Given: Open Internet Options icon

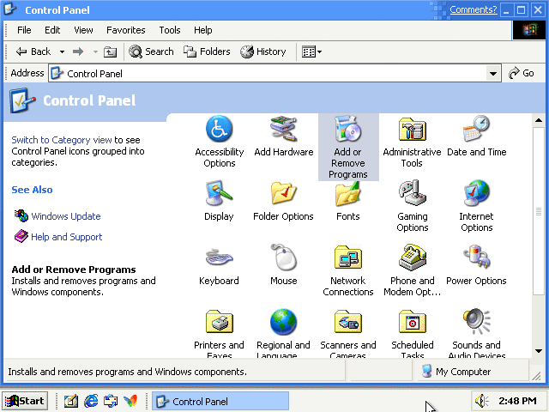Looking at the screenshot, I should coord(476,195).
